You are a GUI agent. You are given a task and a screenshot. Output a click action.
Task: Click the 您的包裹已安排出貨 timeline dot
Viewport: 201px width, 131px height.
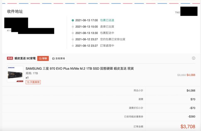click(x=73, y=39)
